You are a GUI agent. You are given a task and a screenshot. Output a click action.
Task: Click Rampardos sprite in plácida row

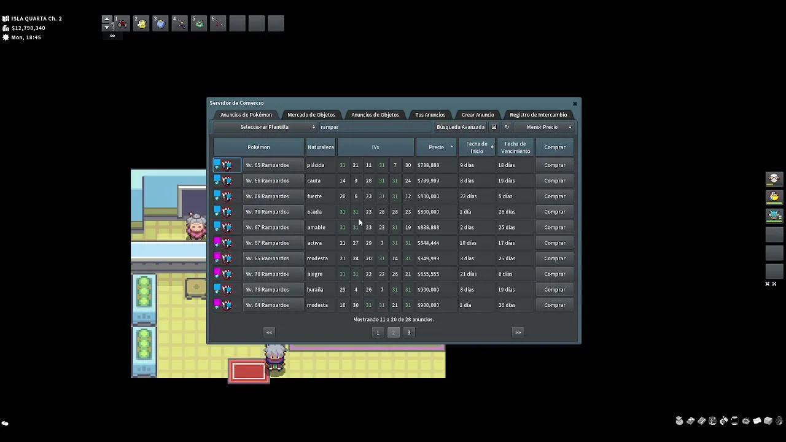coord(227,165)
